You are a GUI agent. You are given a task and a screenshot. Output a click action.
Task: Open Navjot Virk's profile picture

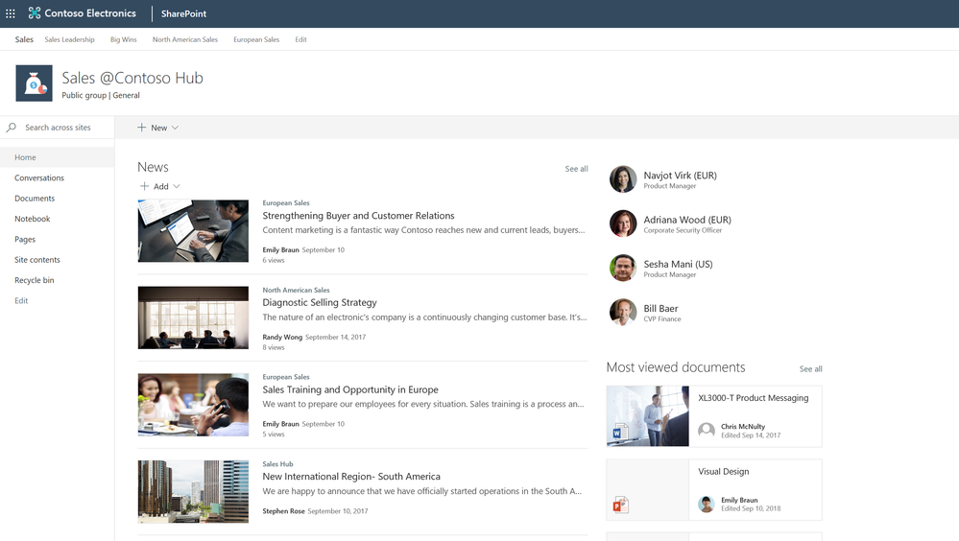(623, 179)
